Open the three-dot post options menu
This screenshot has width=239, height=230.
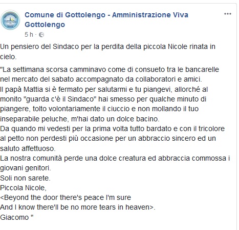point(228,14)
